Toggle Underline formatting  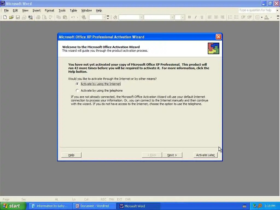(202, 17)
